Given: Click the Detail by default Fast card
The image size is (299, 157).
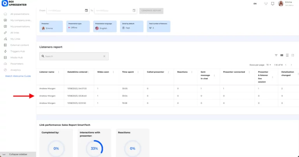Looking at the screenshot, I should tap(132, 26).
